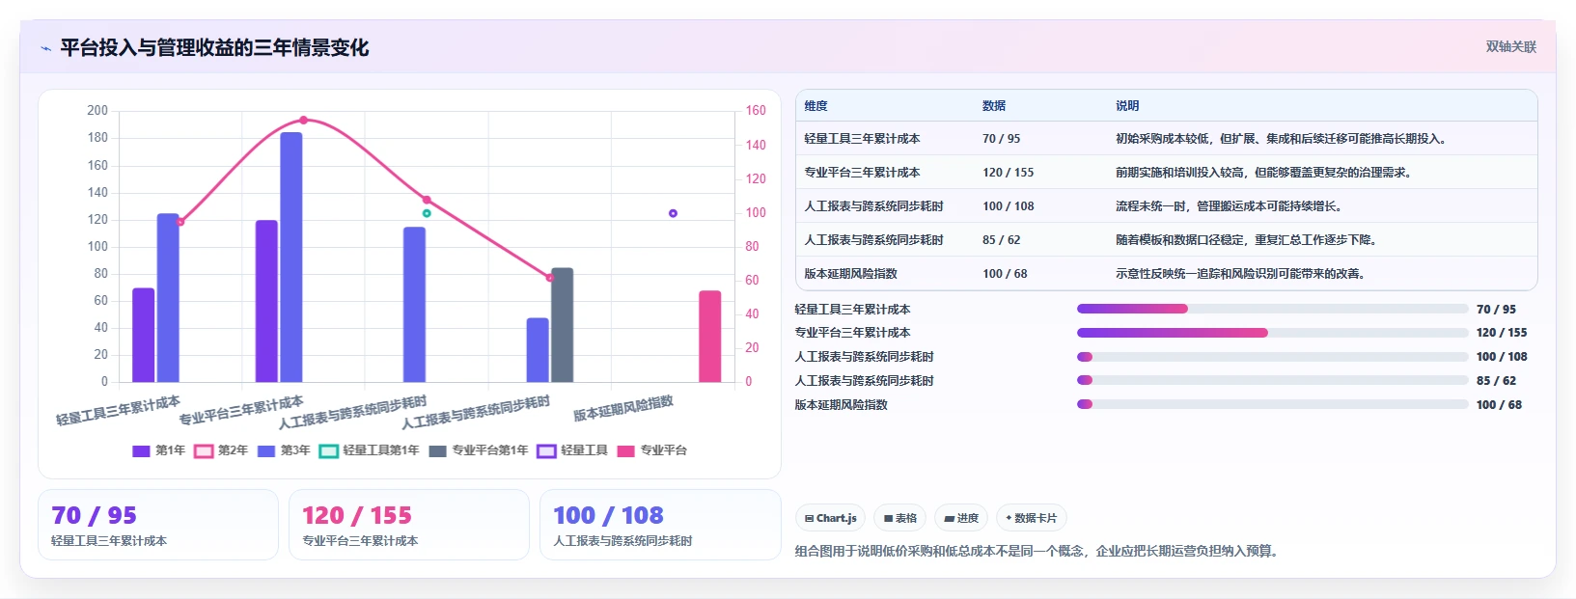The image size is (1576, 599).
Task: Select table cell 专业平台三年累计成本
Action: (862, 173)
